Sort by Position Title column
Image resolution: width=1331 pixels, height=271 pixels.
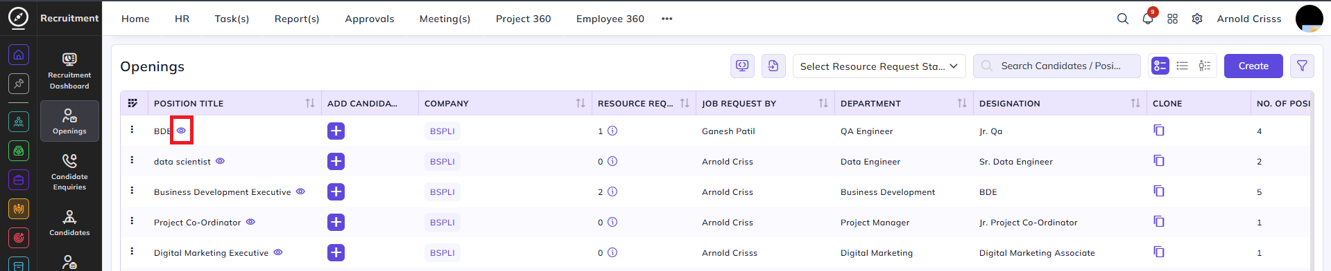tap(309, 103)
